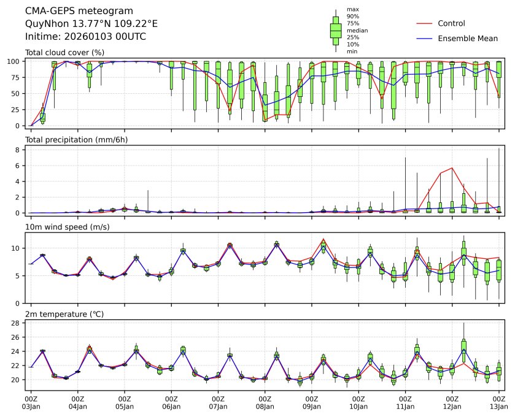Click the '00Z 03Jan' x-axis label
The width and height of the screenshot is (515, 417).
[x=31, y=402]
